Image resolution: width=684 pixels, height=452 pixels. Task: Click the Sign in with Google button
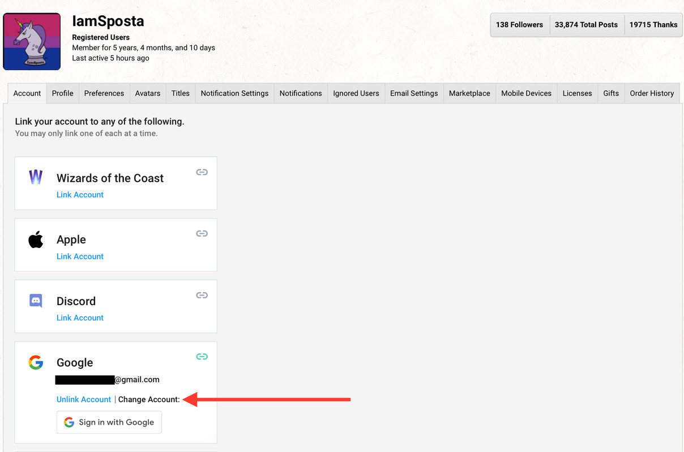click(x=109, y=422)
